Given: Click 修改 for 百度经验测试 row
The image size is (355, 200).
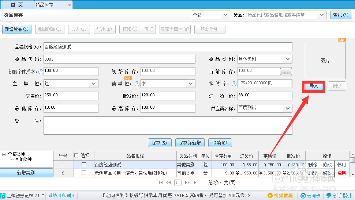Looking at the screenshot, I should 327,165.
